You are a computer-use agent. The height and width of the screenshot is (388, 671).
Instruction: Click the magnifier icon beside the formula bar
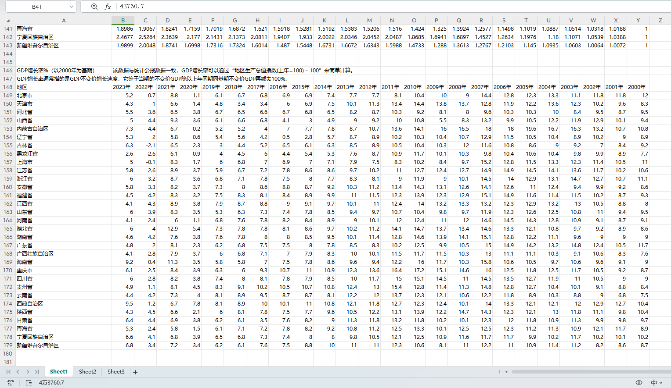coord(94,6)
